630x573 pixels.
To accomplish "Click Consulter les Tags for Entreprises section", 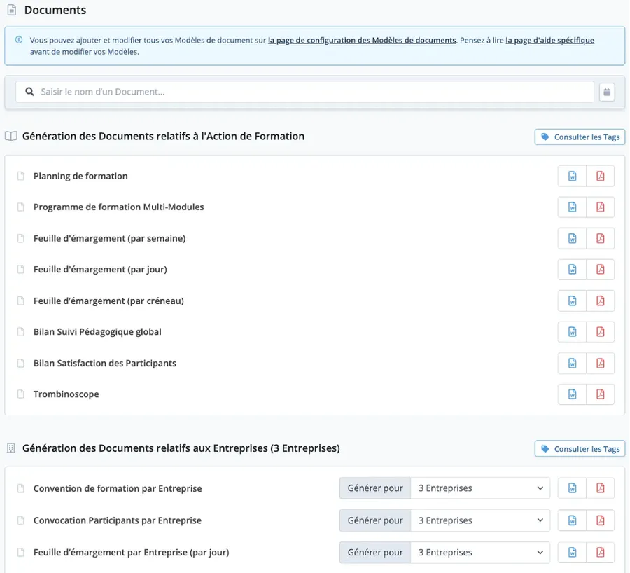I will [x=580, y=449].
